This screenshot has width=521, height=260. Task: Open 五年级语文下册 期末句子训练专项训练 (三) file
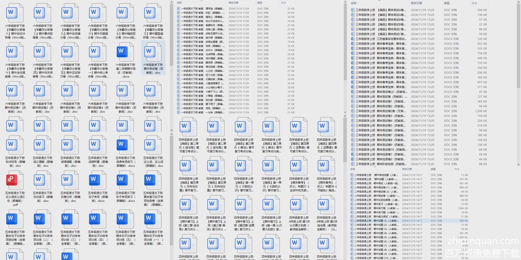click(x=70, y=219)
